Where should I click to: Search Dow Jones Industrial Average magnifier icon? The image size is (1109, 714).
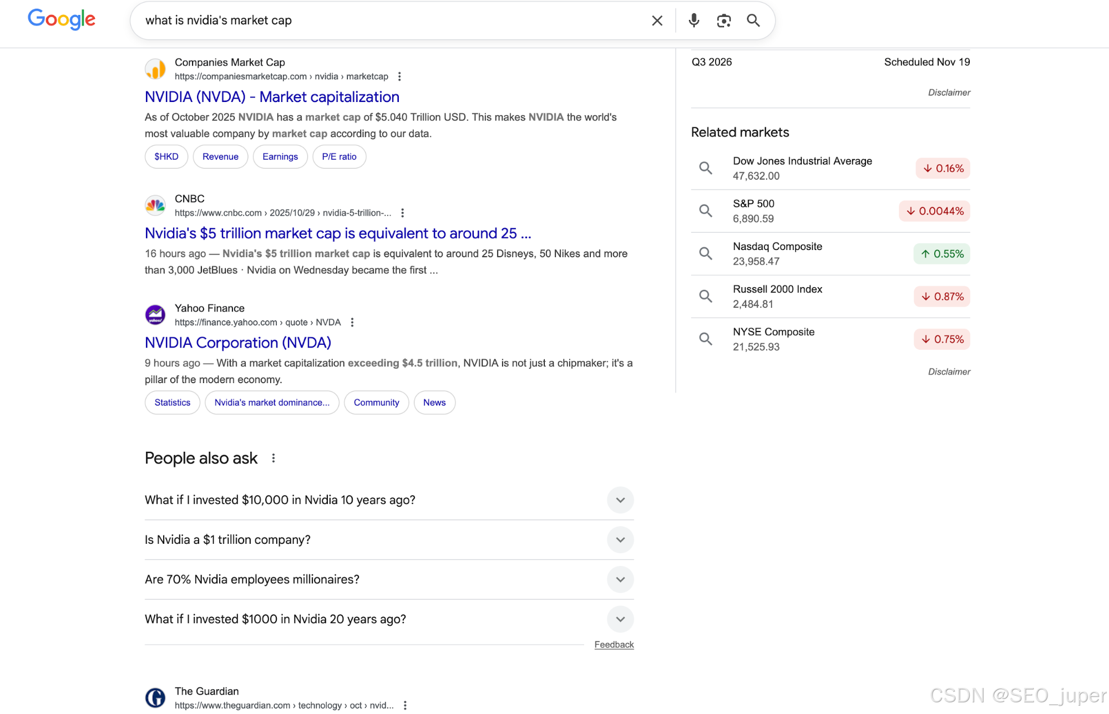tap(705, 168)
